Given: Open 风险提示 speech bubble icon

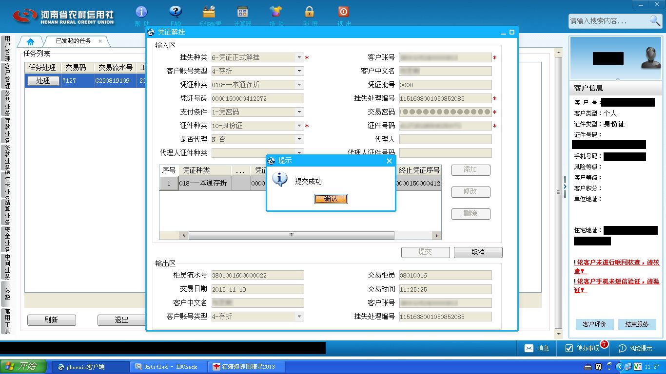Looking at the screenshot, I should tap(622, 348).
